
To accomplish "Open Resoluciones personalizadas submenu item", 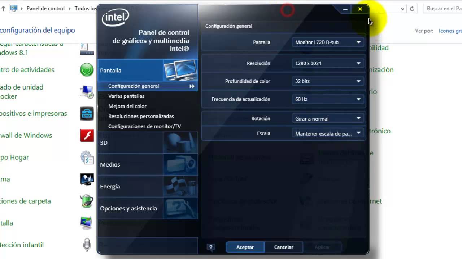I will 141,116.
